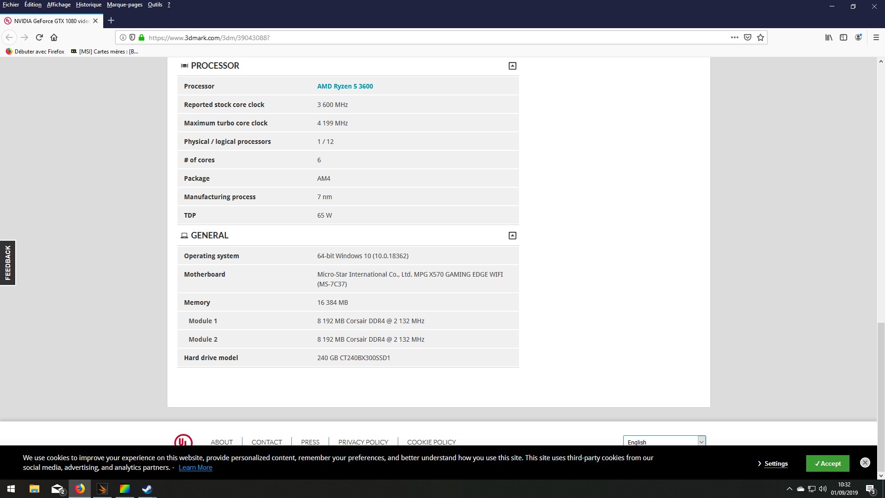Viewport: 885px width, 498px height.
Task: Select the NVIDIA GeForce GTX 1080 tab
Action: point(51,21)
